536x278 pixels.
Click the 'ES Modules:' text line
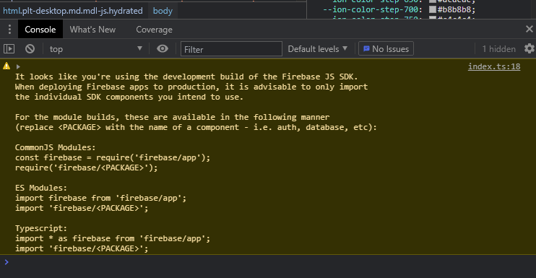41,188
